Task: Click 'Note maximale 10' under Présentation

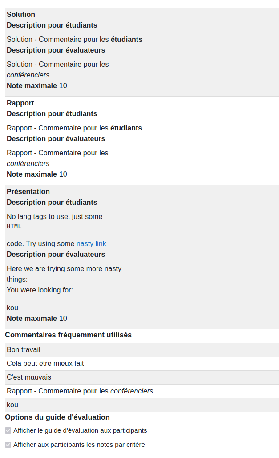Action: (x=37, y=318)
